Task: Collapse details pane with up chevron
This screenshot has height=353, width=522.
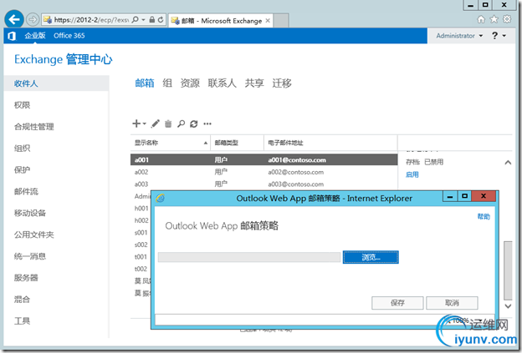Action: (x=508, y=163)
